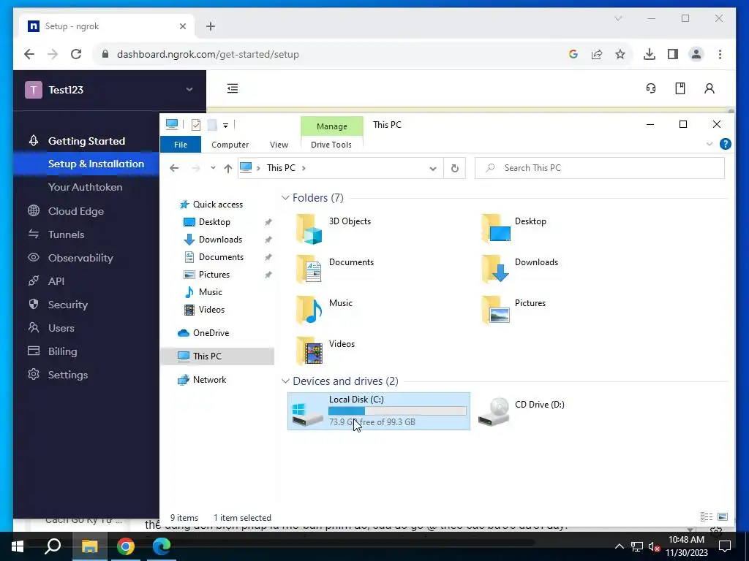
Task: Click the Local Disk (C:) usage bar
Action: click(x=397, y=411)
